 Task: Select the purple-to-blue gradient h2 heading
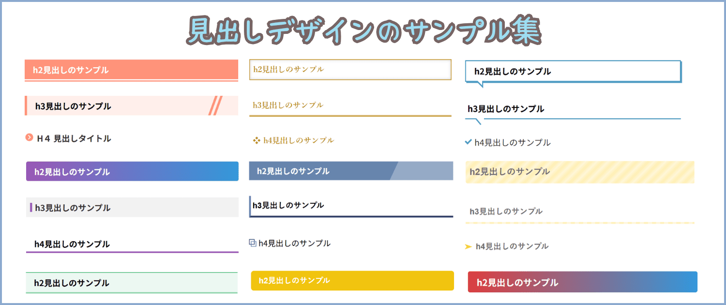[x=132, y=171]
